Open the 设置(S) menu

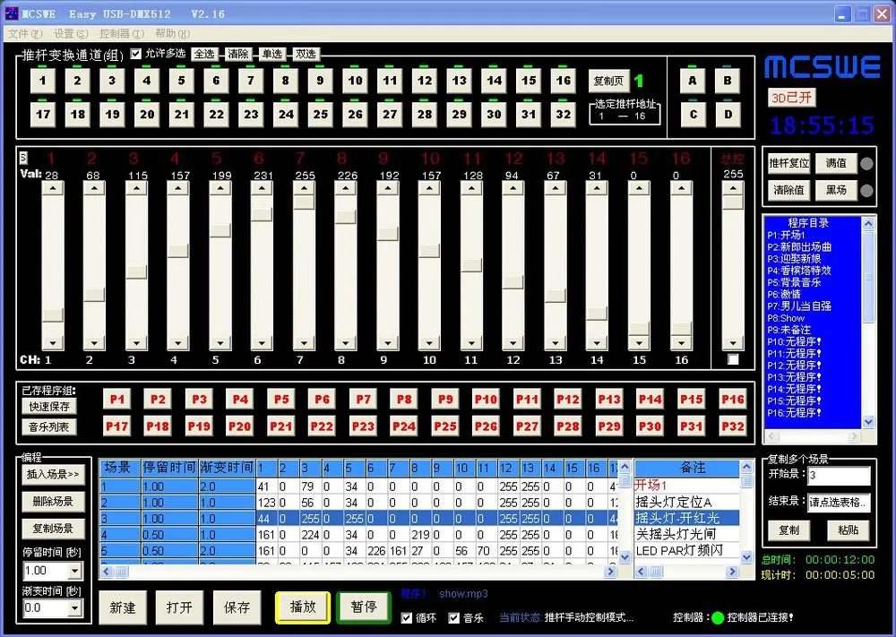pos(71,34)
